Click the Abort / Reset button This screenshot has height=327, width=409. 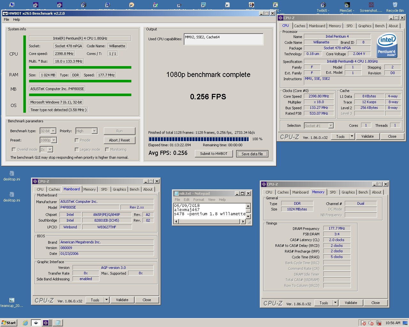[120, 140]
